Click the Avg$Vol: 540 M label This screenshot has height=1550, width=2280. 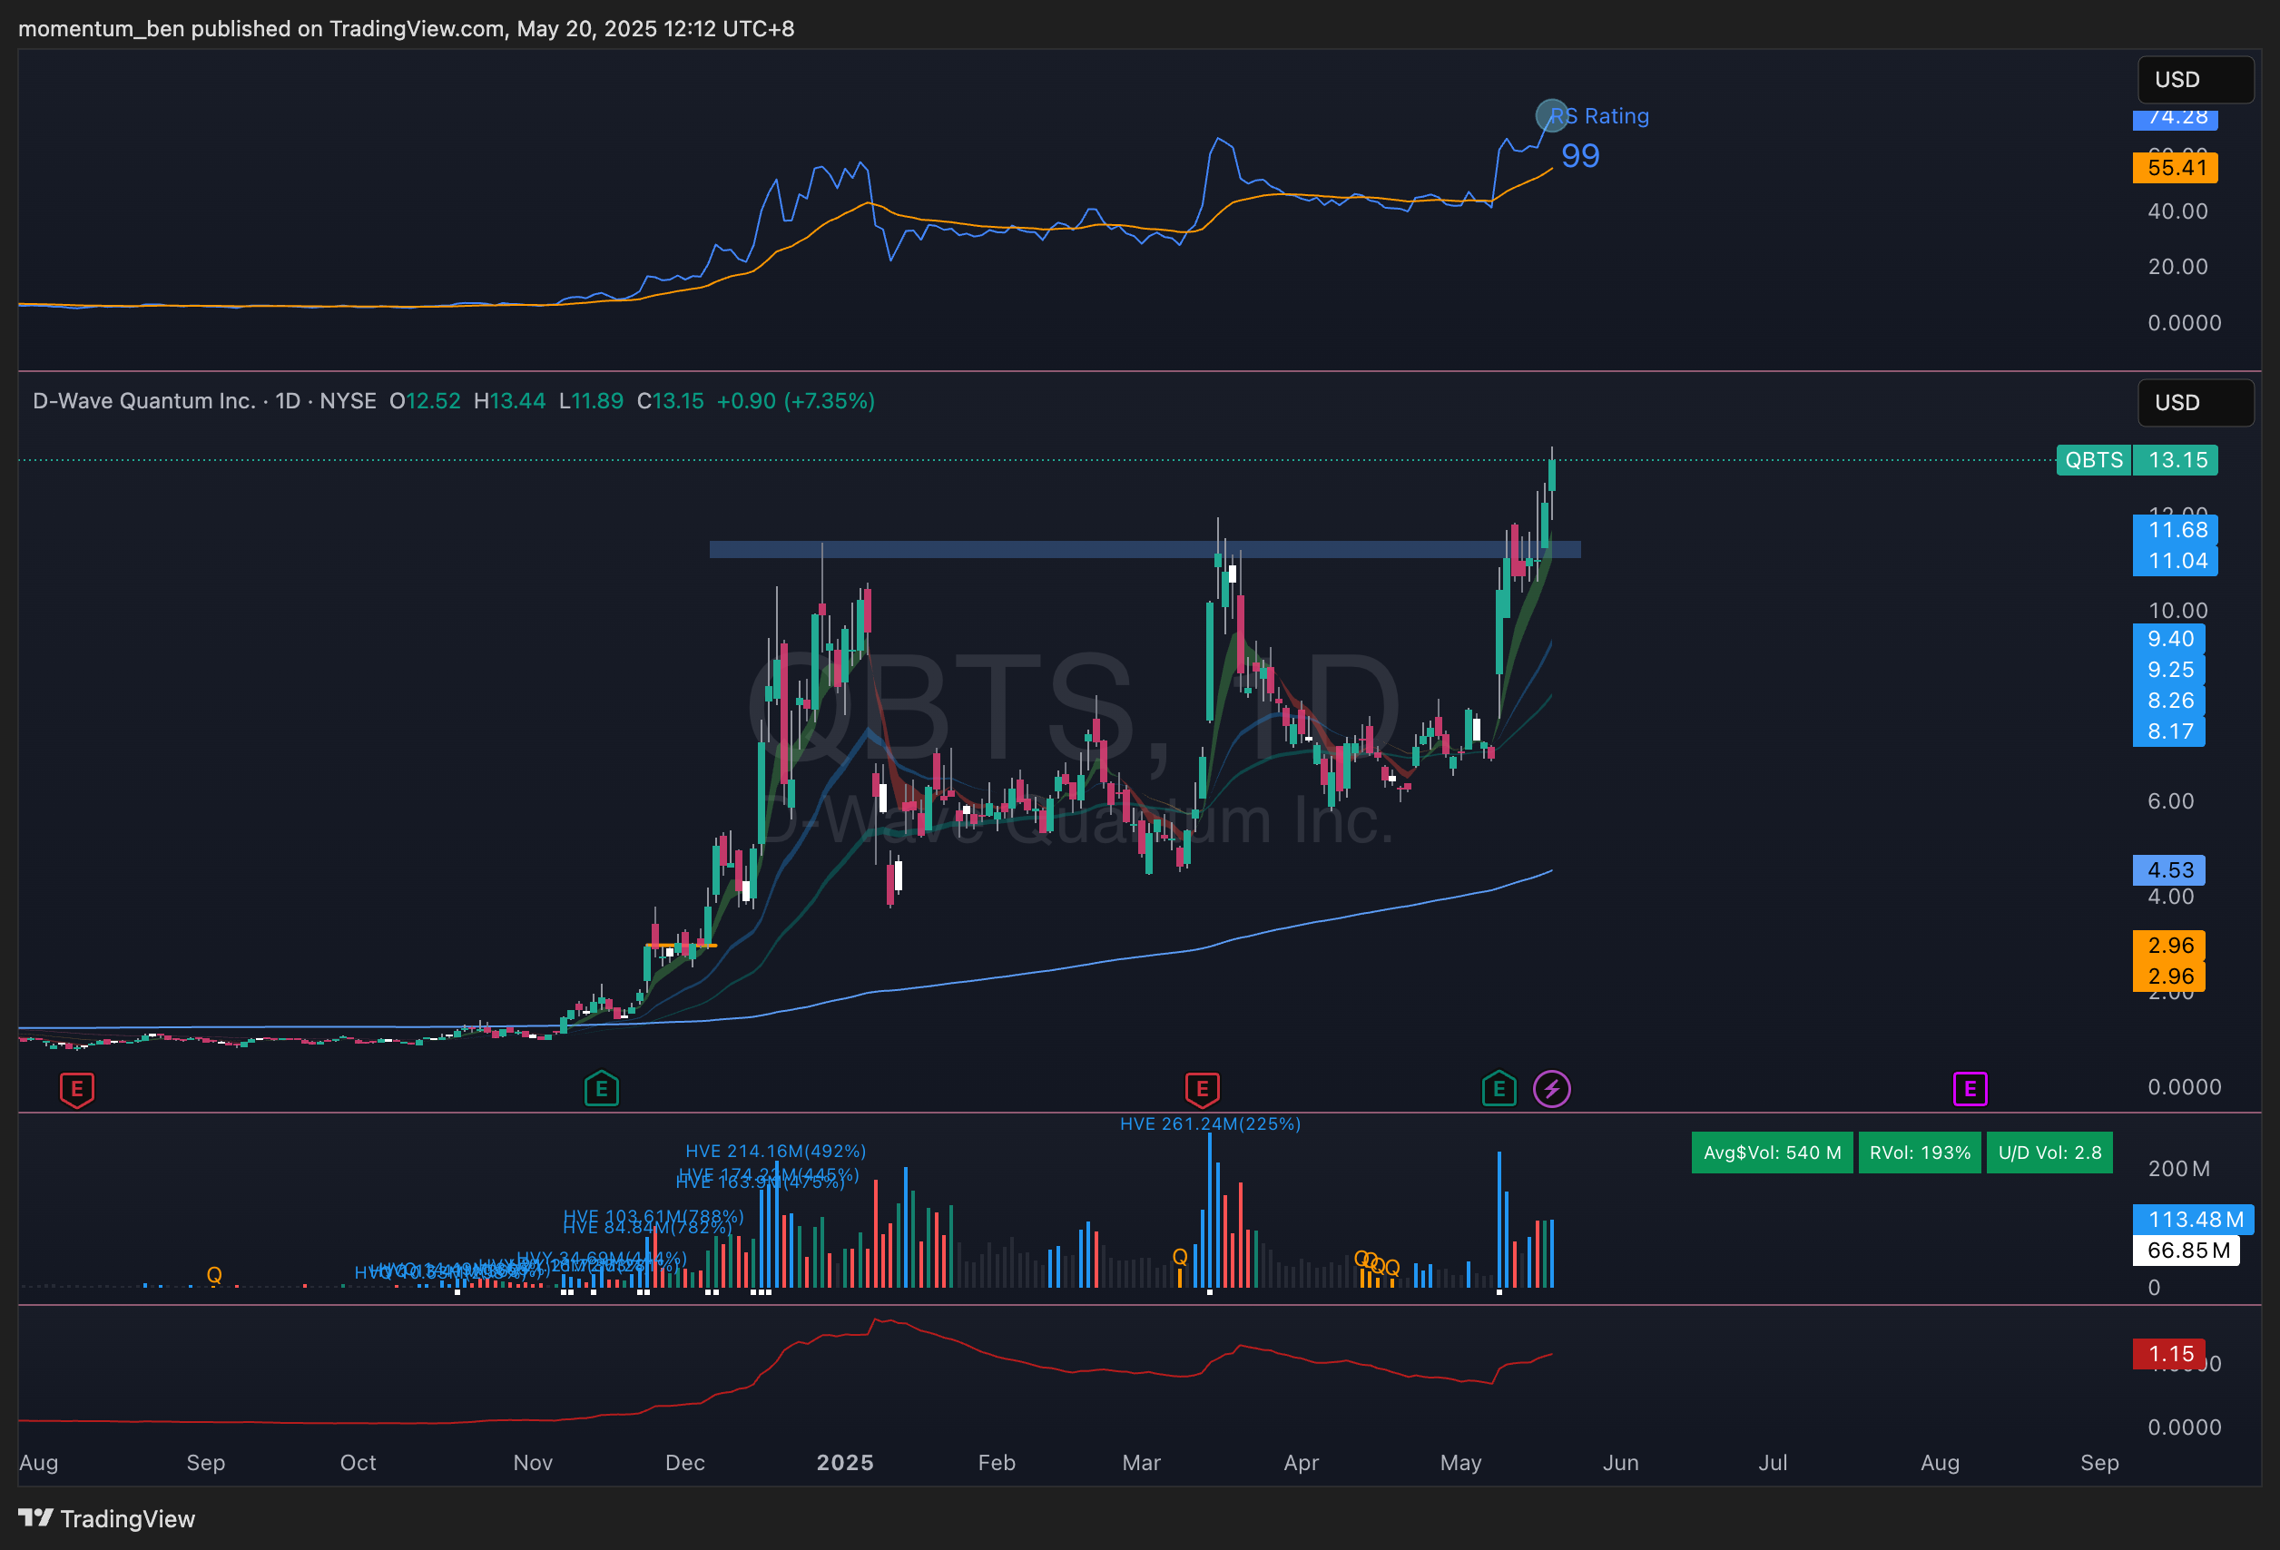point(1772,1153)
